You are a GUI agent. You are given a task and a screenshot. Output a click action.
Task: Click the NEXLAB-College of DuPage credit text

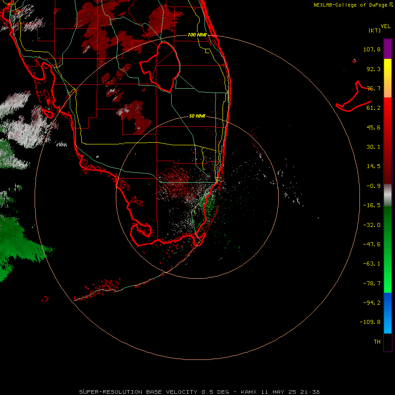350,5
